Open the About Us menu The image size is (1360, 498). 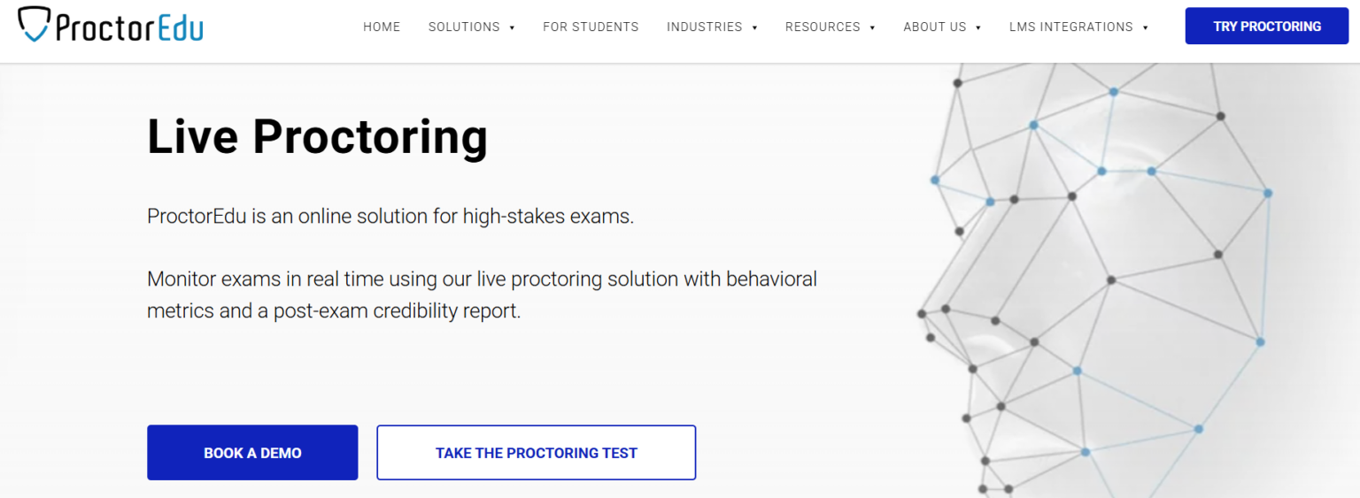pos(934,27)
